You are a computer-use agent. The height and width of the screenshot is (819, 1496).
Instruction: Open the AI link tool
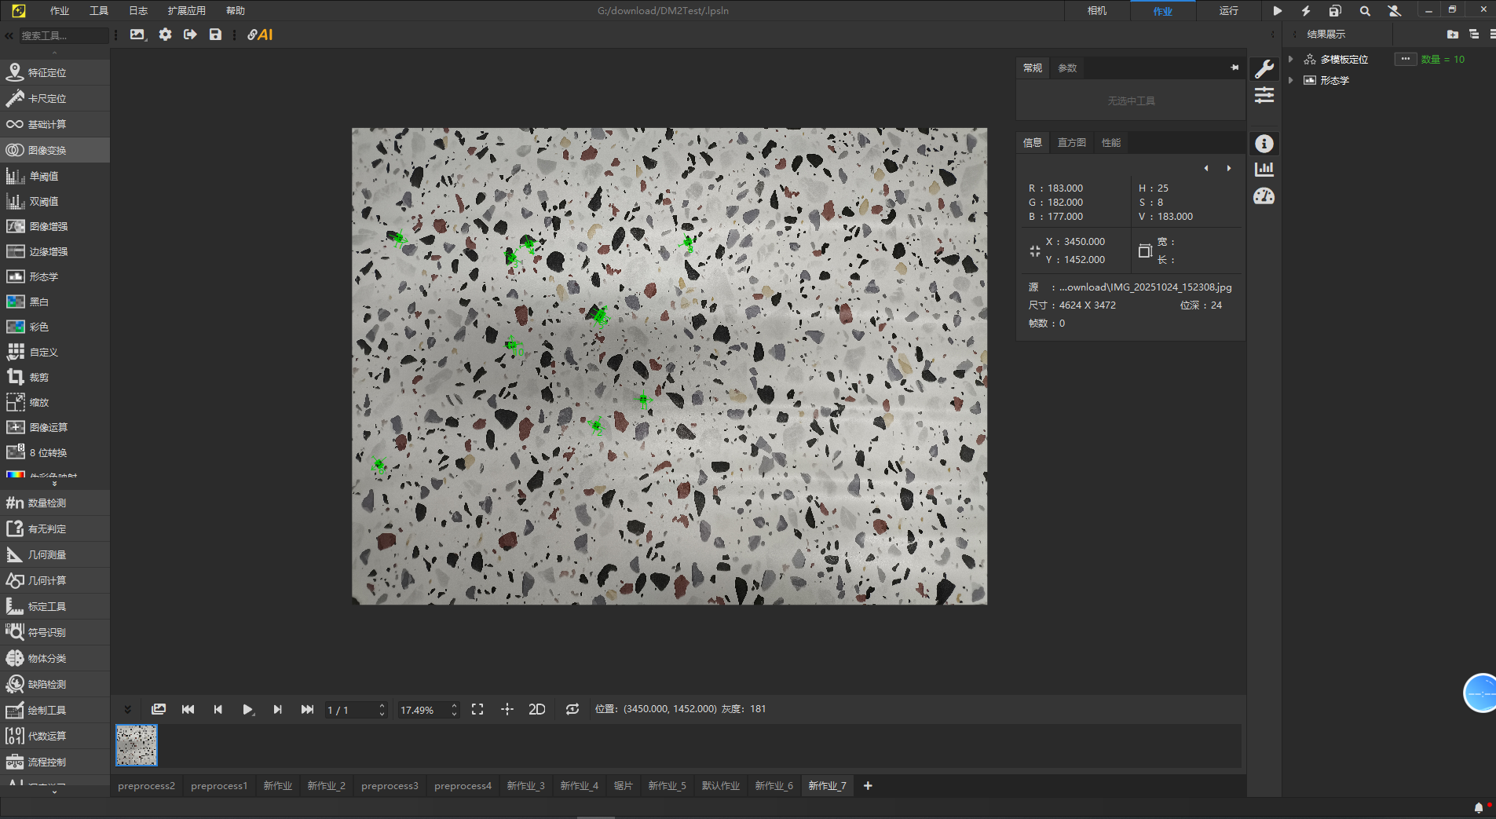260,35
